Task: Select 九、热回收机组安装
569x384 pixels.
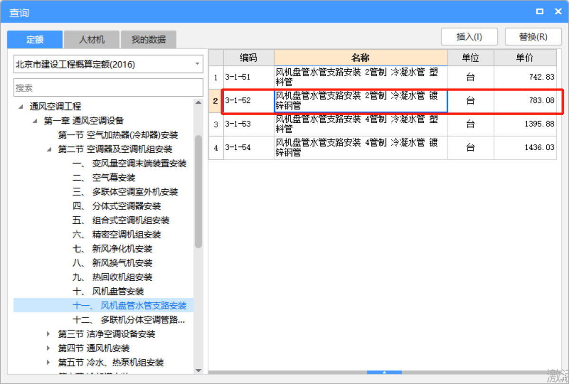Action: tap(112, 277)
